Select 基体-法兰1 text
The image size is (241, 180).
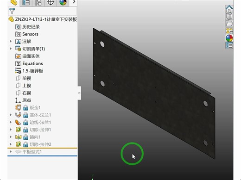pyautogui.click(x=40, y=115)
